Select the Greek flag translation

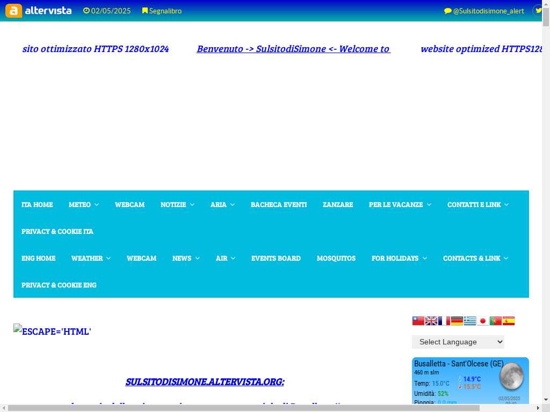469,321
